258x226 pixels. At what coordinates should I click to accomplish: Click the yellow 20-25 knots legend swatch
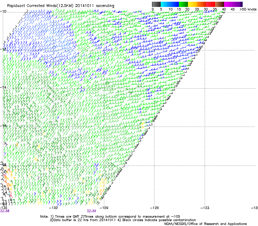pos(192,4)
